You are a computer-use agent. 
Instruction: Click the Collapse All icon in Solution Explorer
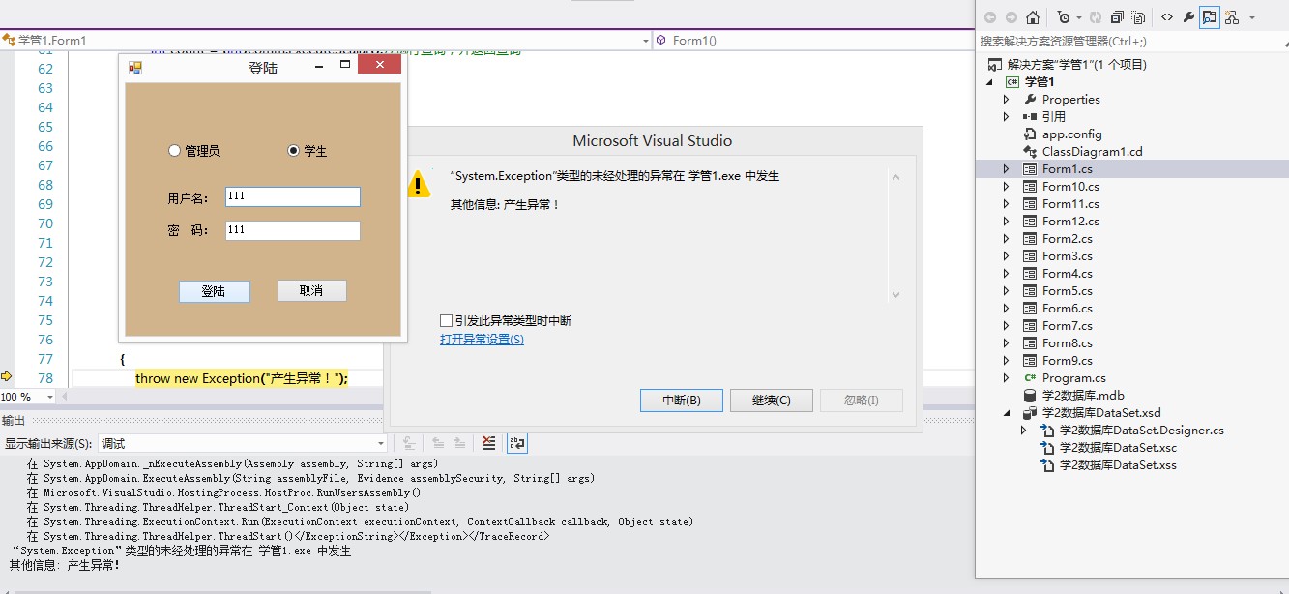(x=1118, y=17)
